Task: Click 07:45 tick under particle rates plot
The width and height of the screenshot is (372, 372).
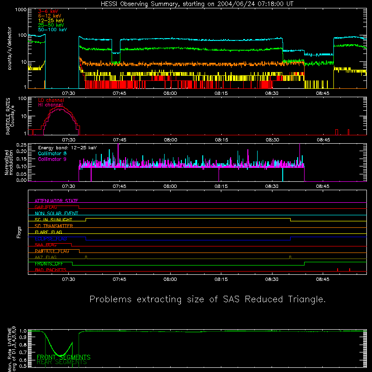Action: [x=120, y=140]
